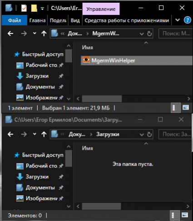193x221 pixels.
Task: Switch upper window to details view
Action: tap(176, 108)
